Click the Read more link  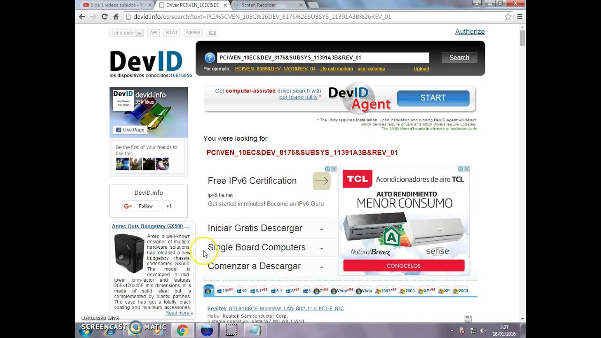click(x=177, y=313)
